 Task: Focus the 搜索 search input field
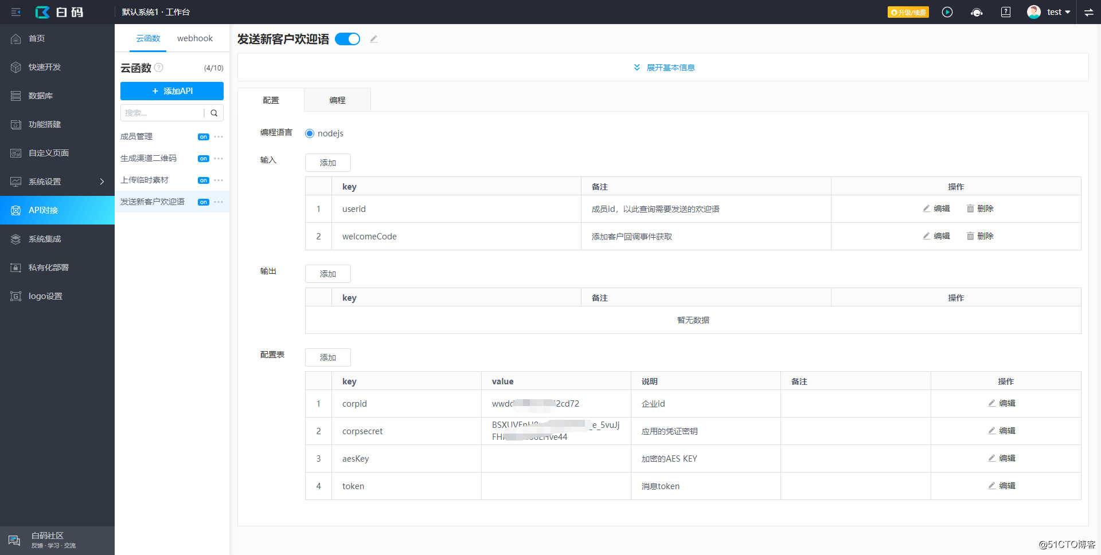point(162,113)
